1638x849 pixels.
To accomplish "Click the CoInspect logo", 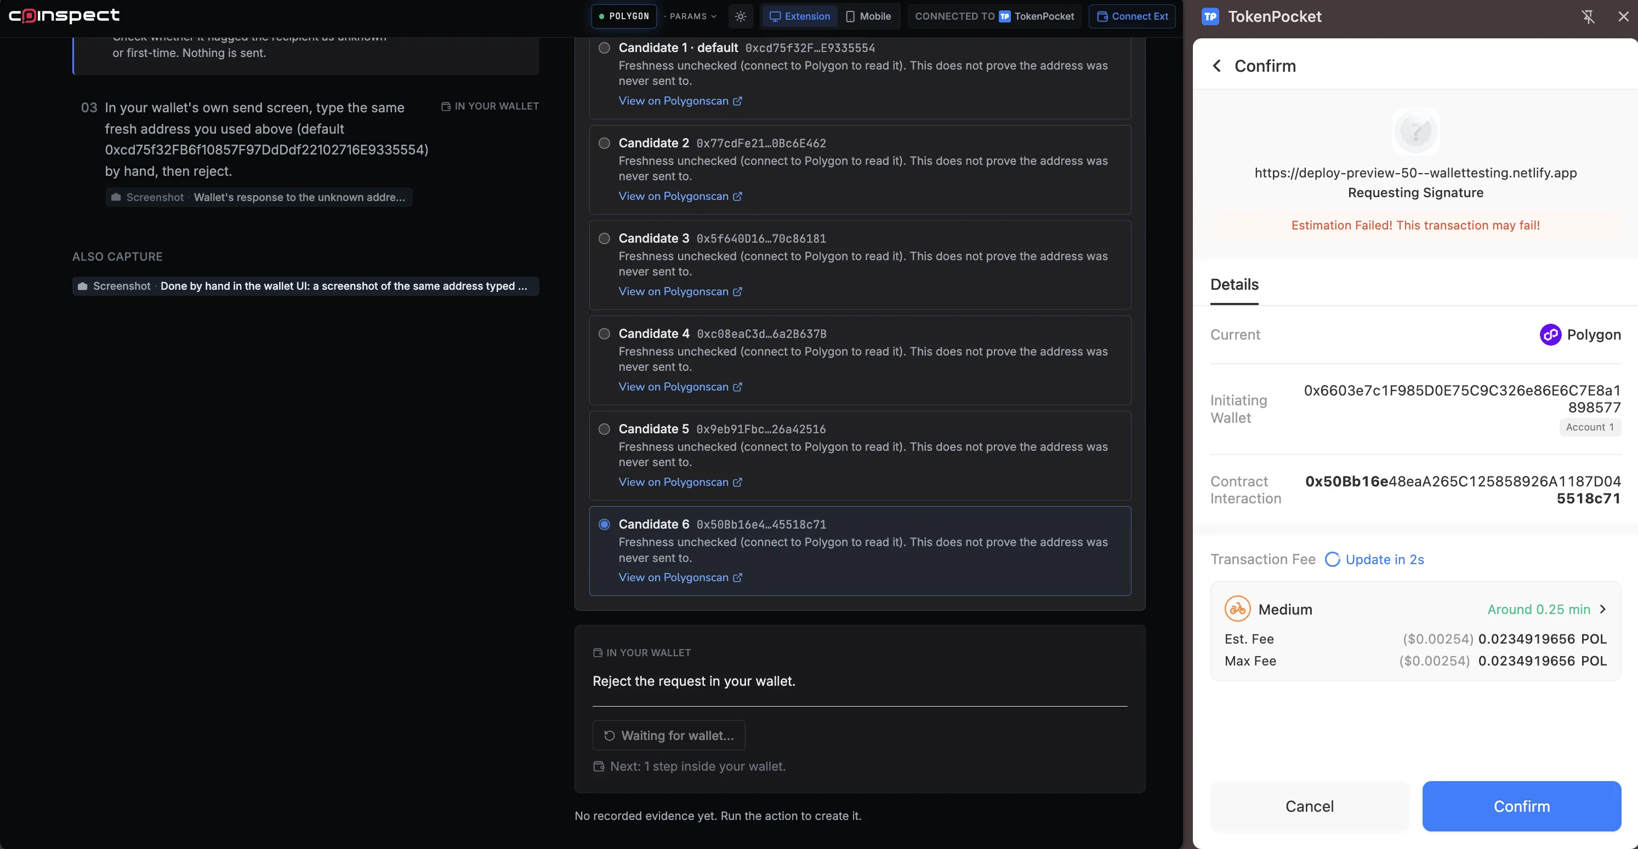I will point(64,16).
